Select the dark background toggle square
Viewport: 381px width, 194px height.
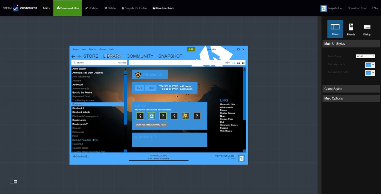[x=11, y=182]
